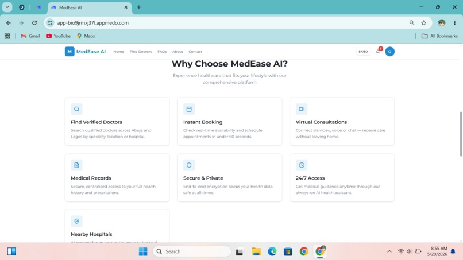The height and width of the screenshot is (260, 463).
Task: Click the Virtual Consultations heading
Action: click(x=321, y=122)
